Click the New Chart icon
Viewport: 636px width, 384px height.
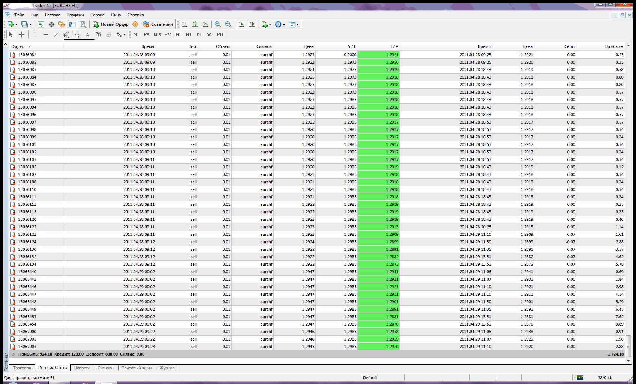coord(10,24)
